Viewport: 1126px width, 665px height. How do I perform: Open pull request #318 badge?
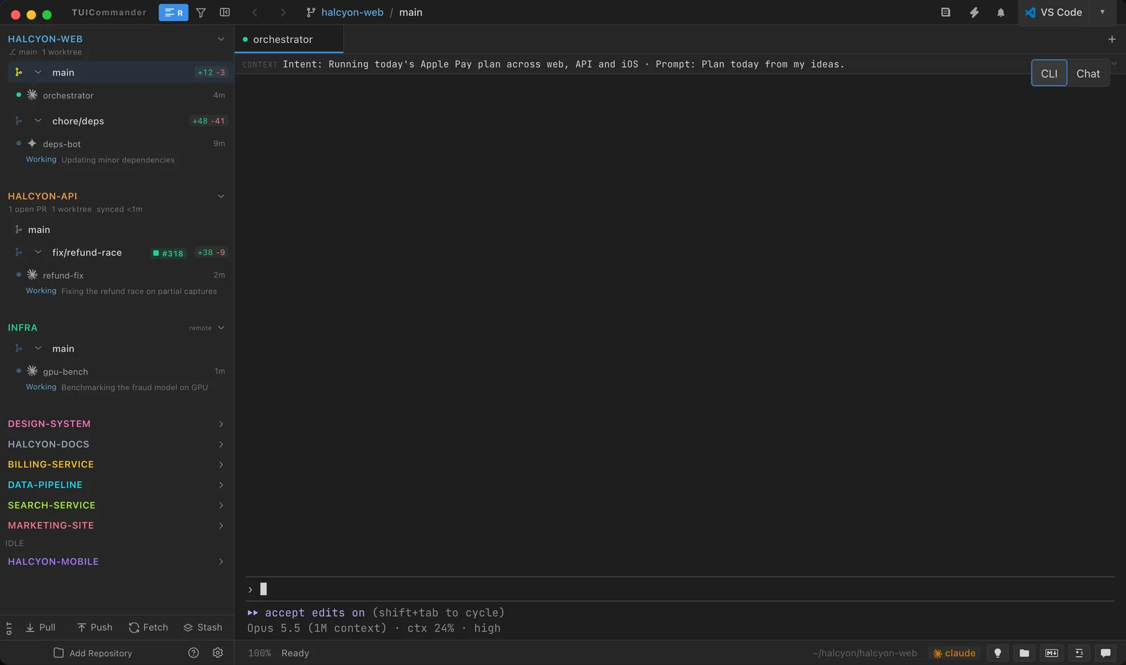click(x=168, y=253)
